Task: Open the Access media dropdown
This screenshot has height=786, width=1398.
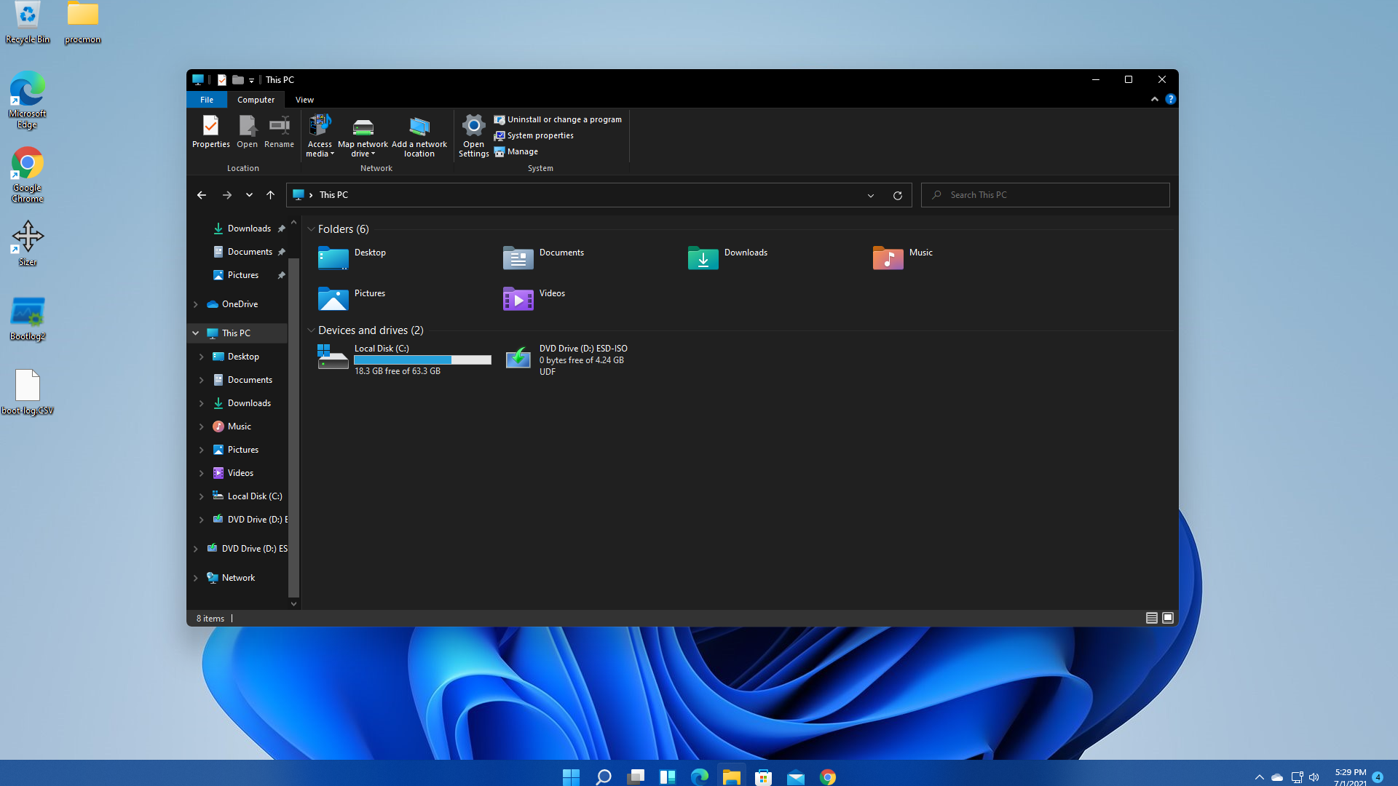Action: click(x=320, y=136)
